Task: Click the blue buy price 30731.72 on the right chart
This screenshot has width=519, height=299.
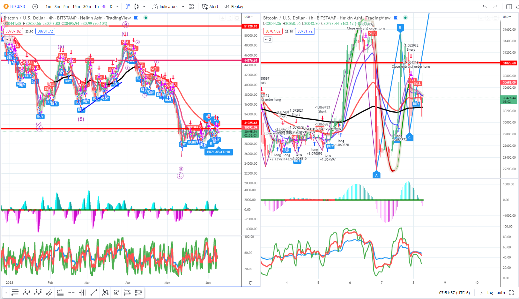Action: [x=305, y=31]
